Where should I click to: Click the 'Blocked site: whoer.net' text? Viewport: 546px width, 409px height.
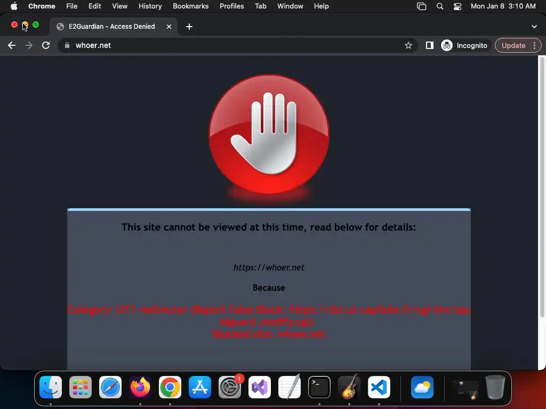pos(269,334)
